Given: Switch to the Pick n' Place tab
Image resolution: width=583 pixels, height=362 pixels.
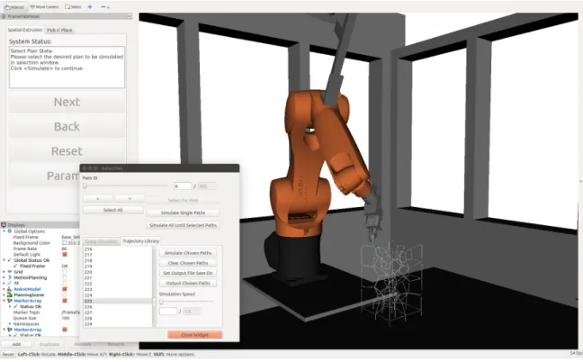Looking at the screenshot, I should 59,30.
